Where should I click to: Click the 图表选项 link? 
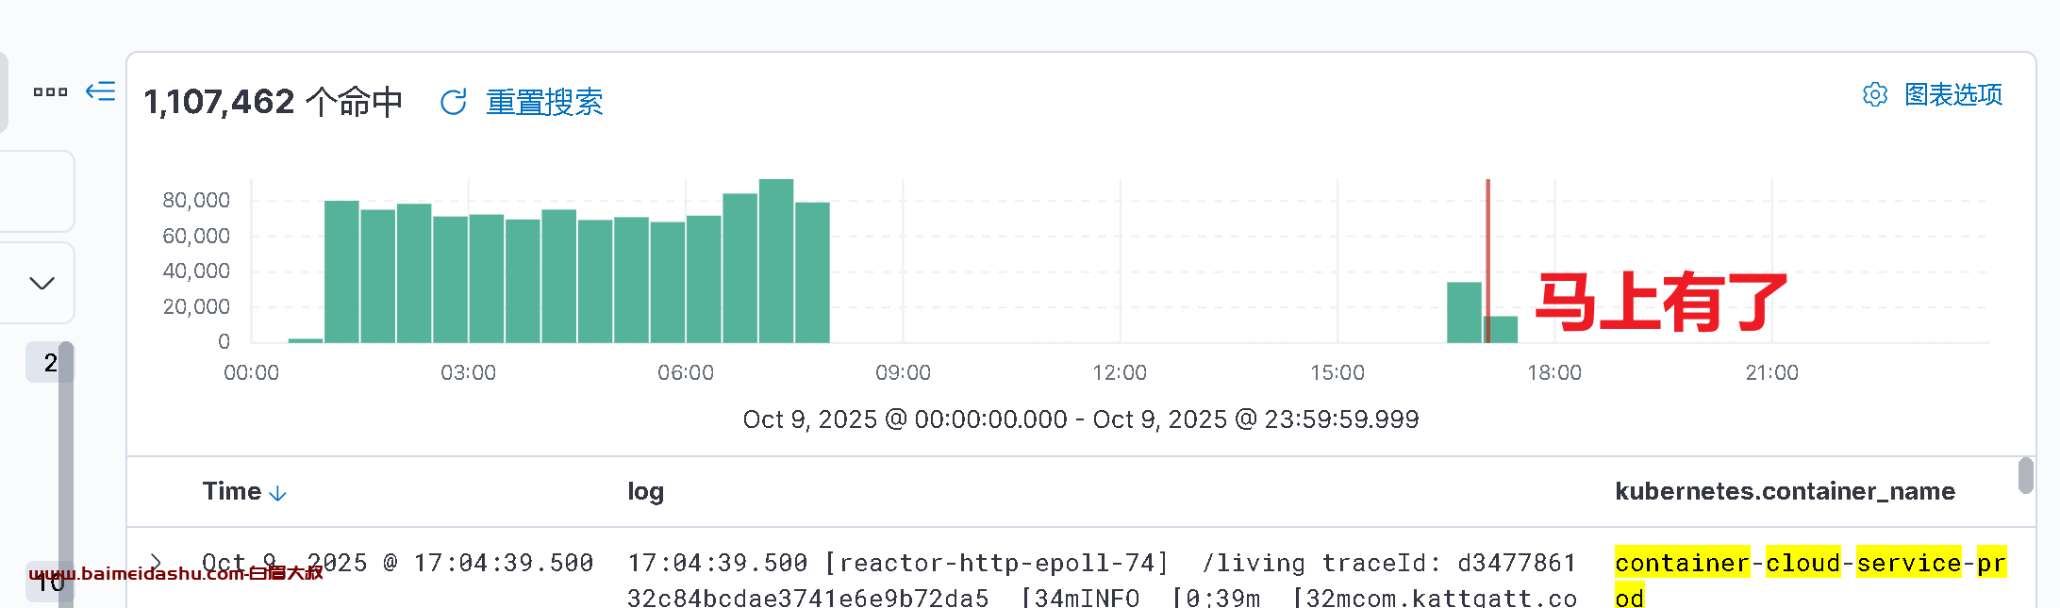tap(1953, 95)
